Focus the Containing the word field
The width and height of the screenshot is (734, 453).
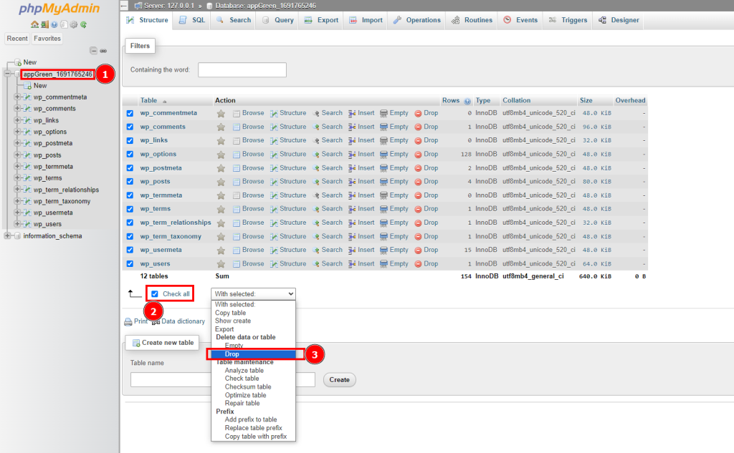[242, 70]
